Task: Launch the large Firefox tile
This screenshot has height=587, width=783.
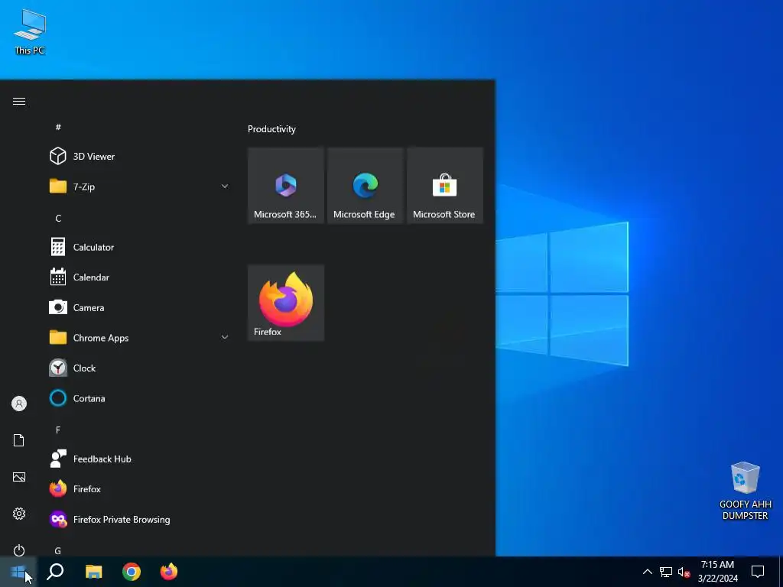Action: pos(286,303)
